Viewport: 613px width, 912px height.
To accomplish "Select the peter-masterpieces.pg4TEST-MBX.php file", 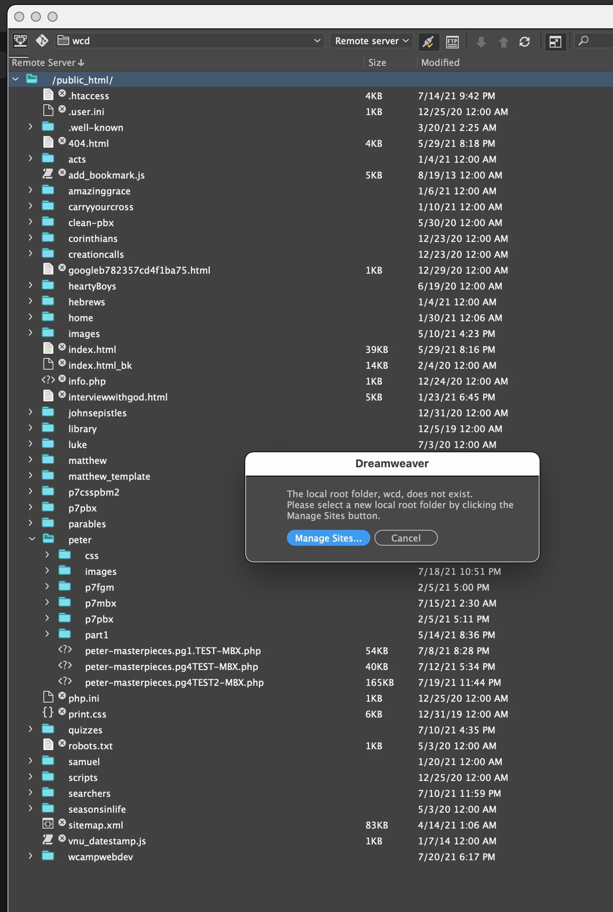I will pyautogui.click(x=310, y=667).
